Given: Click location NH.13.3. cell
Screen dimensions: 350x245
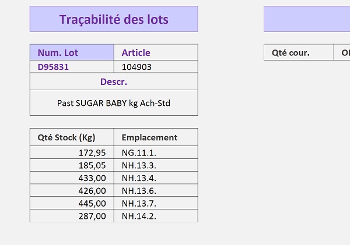Looking at the screenshot, I should click(156, 165).
